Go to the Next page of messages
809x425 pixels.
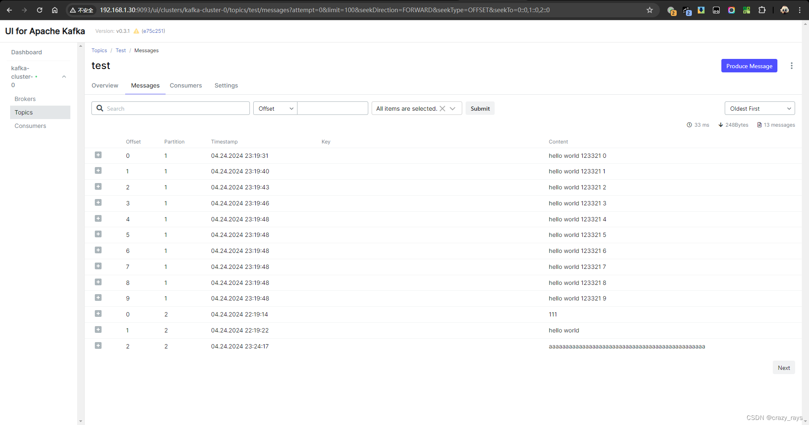point(784,368)
